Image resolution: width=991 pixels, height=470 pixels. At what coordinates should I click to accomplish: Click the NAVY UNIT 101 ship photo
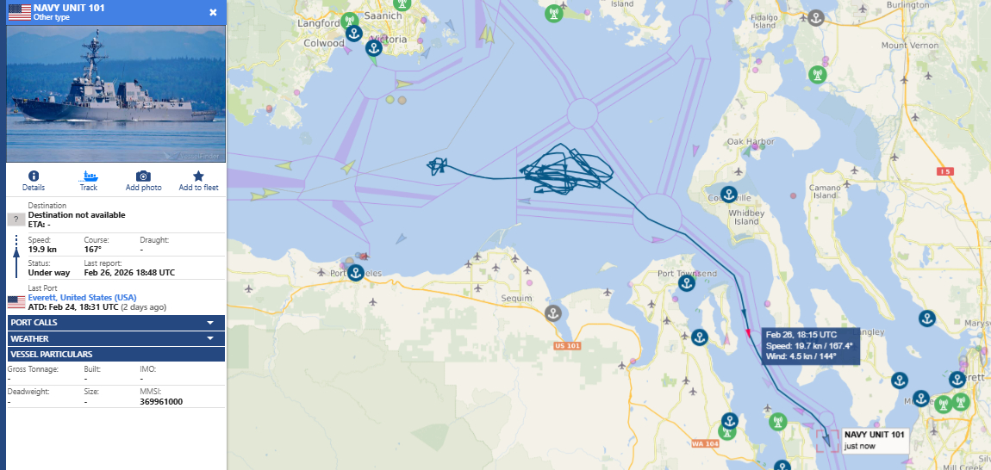[115, 94]
